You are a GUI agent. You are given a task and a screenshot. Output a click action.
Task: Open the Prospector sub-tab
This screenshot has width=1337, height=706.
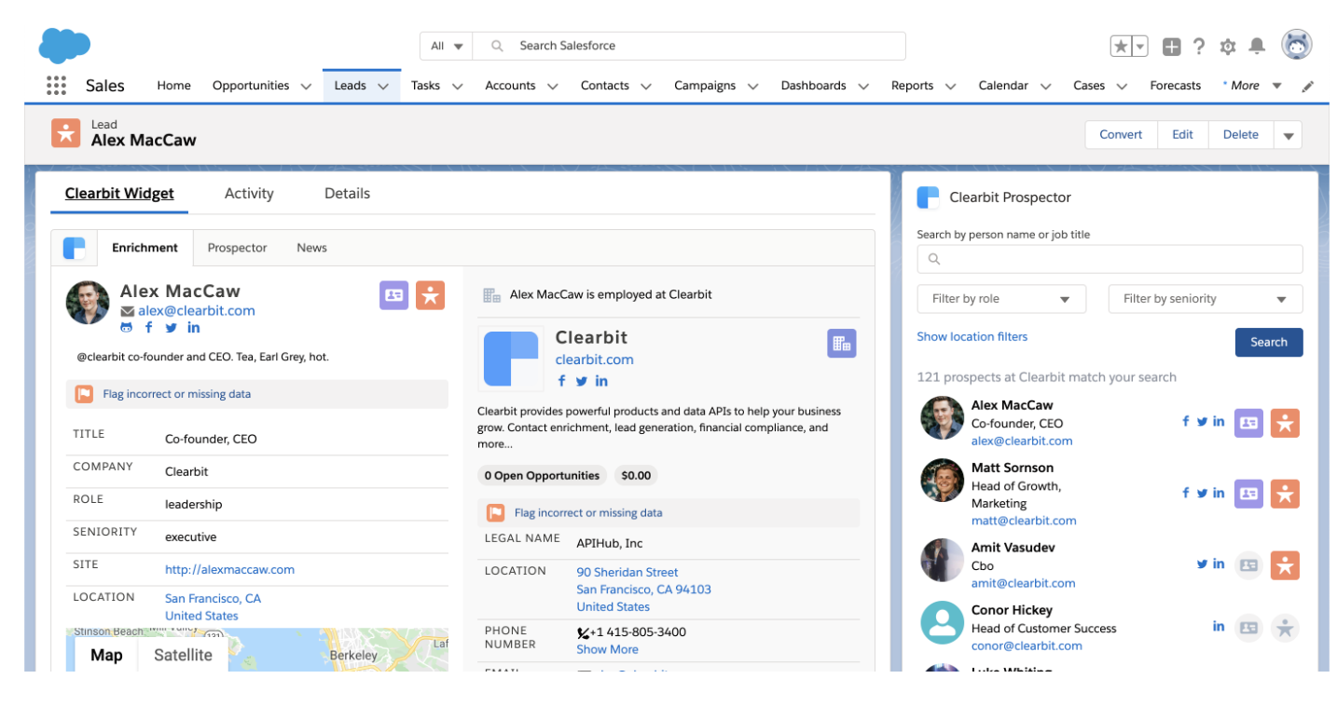click(237, 248)
